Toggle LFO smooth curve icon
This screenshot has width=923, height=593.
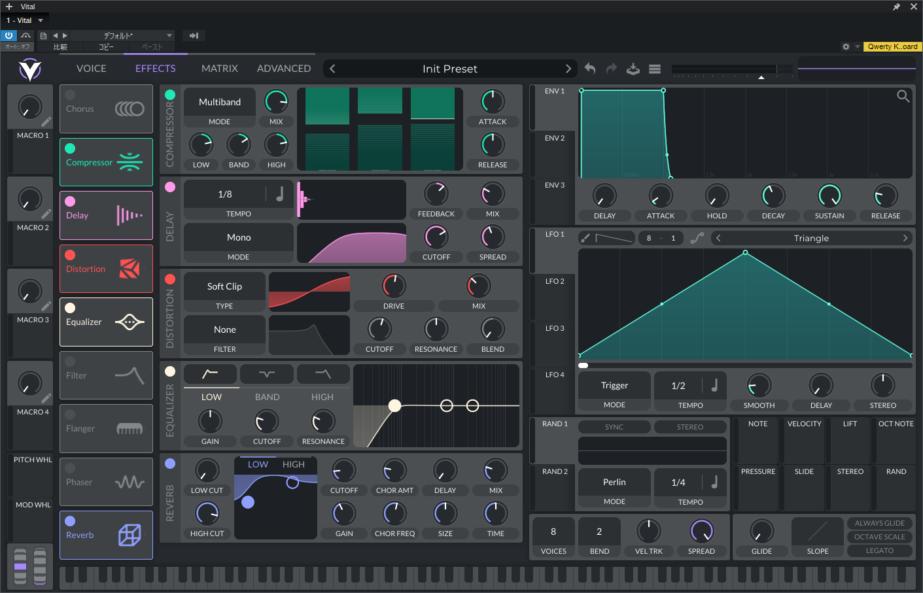[697, 238]
